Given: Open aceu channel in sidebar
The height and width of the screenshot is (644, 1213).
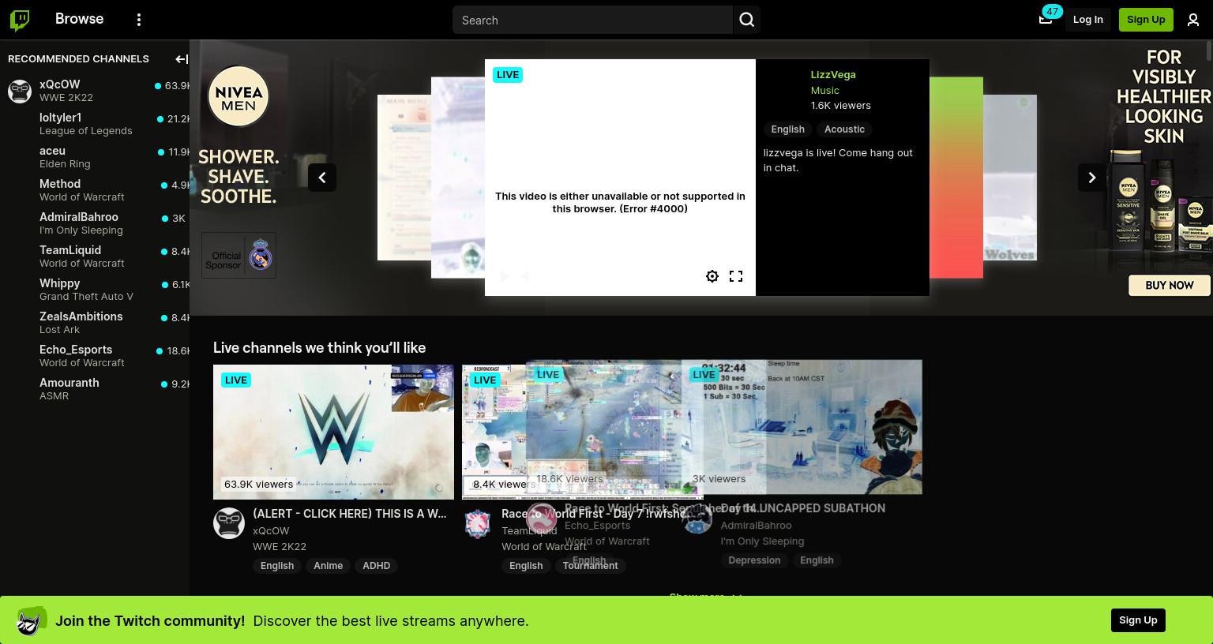Looking at the screenshot, I should [95, 157].
